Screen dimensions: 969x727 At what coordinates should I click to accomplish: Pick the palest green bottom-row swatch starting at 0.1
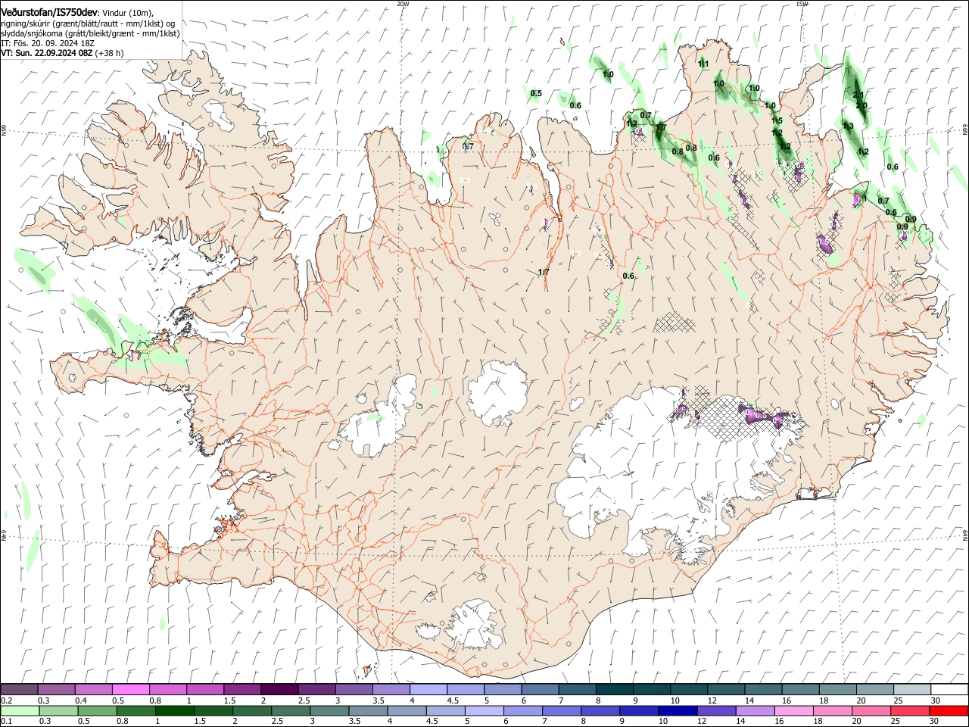tap(20, 710)
